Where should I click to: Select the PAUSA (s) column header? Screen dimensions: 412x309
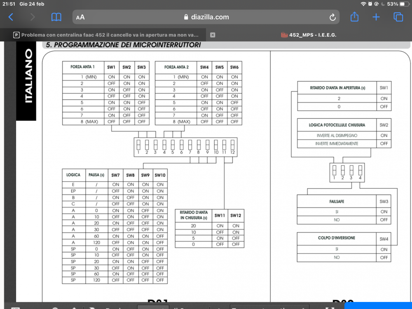pyautogui.click(x=96, y=175)
